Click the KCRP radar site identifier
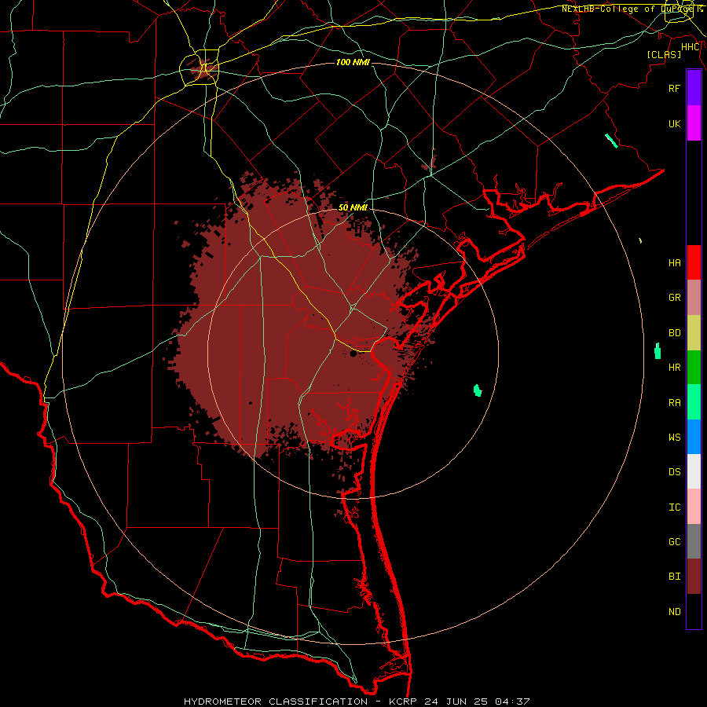 click(x=401, y=702)
